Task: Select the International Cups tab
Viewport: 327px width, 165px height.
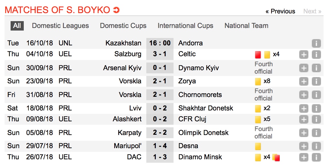Action: pos(185,26)
